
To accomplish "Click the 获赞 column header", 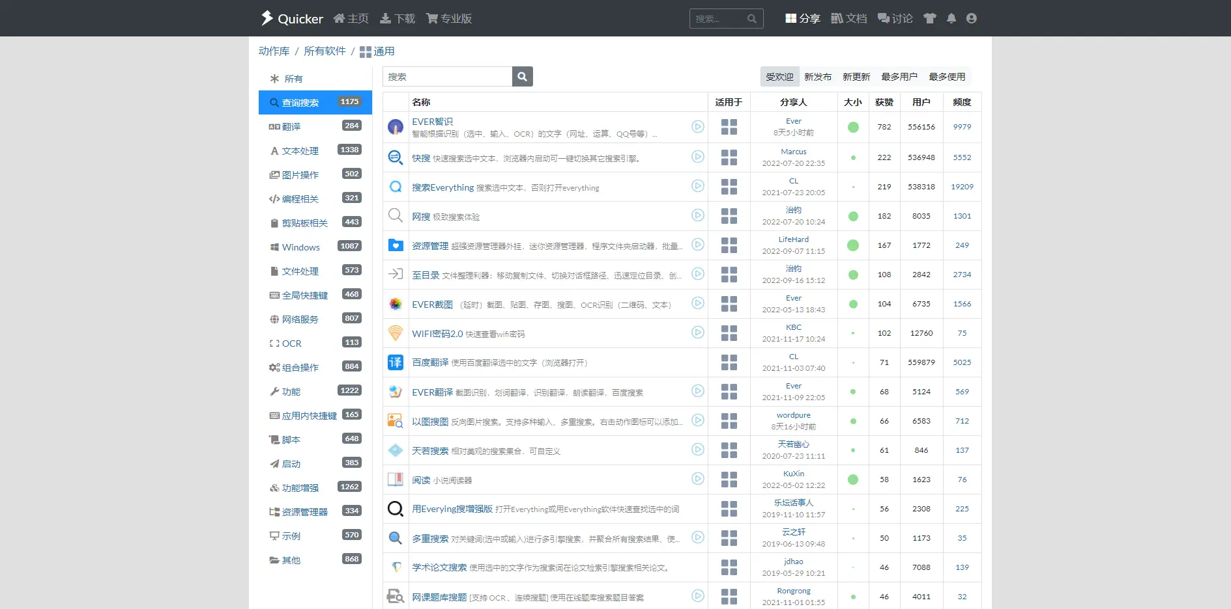I will (884, 102).
